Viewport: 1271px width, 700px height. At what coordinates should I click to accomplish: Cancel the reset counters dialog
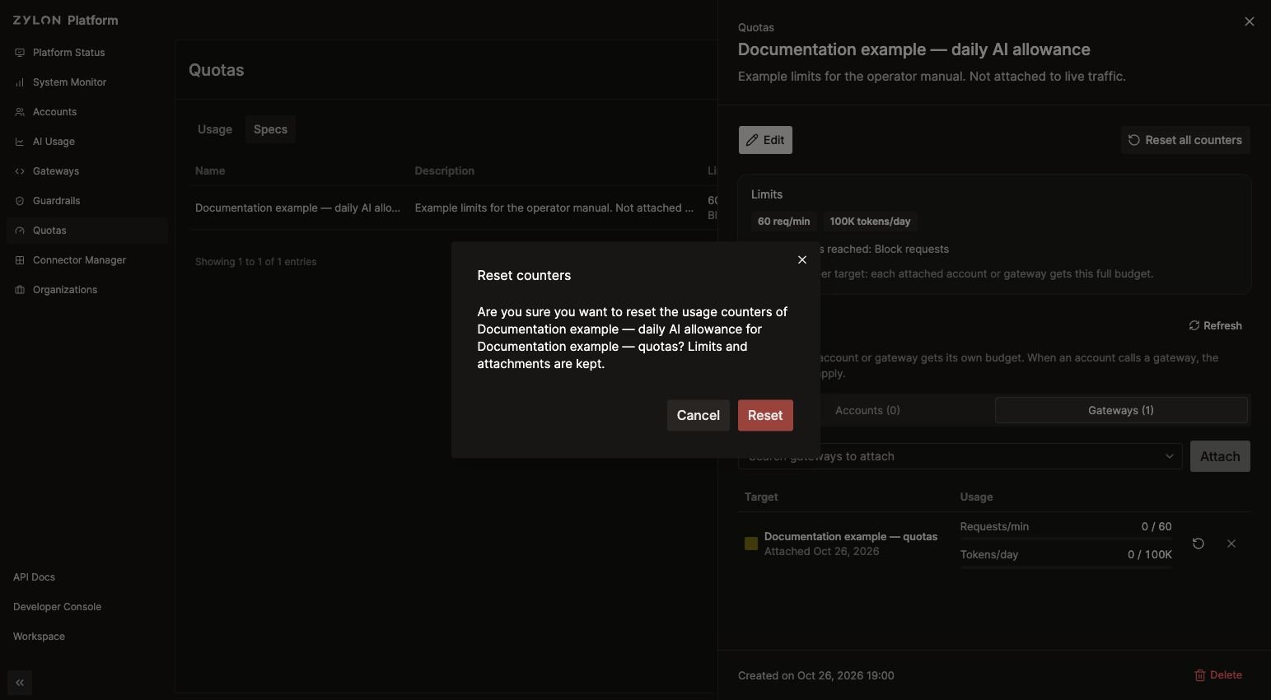[698, 415]
